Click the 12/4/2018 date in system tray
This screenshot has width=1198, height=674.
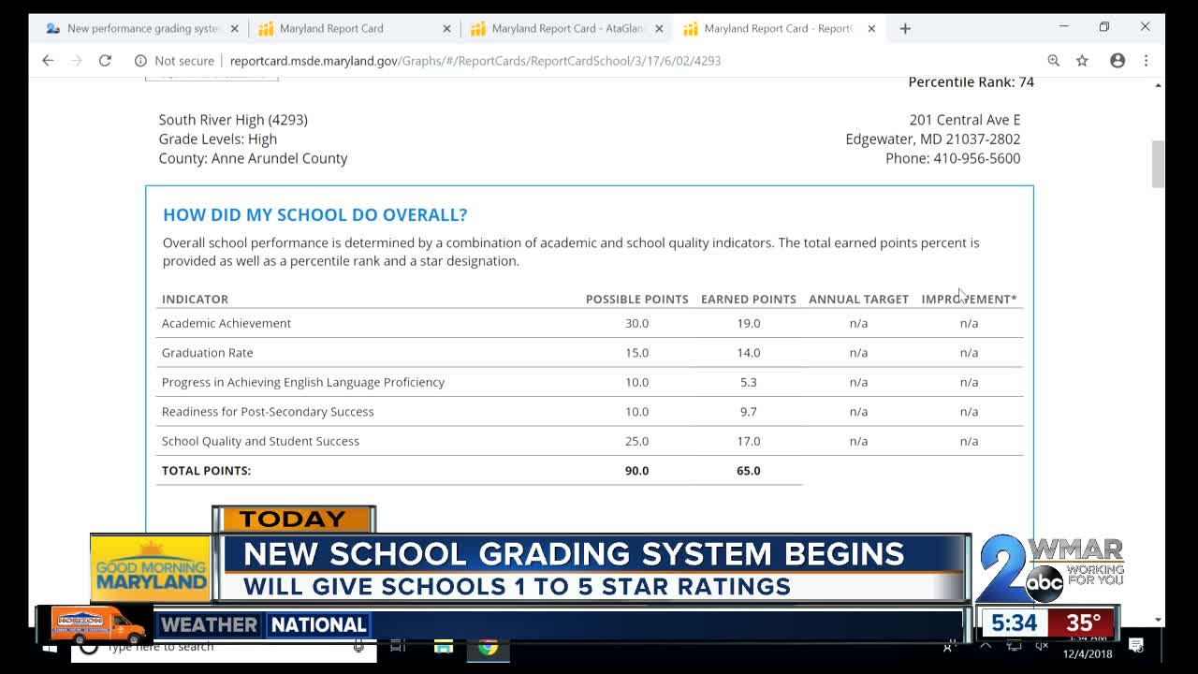[x=1088, y=654]
